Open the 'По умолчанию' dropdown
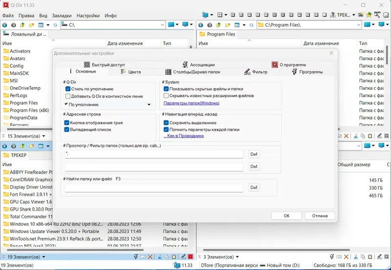The height and width of the screenshot is (270, 391). click(x=108, y=105)
